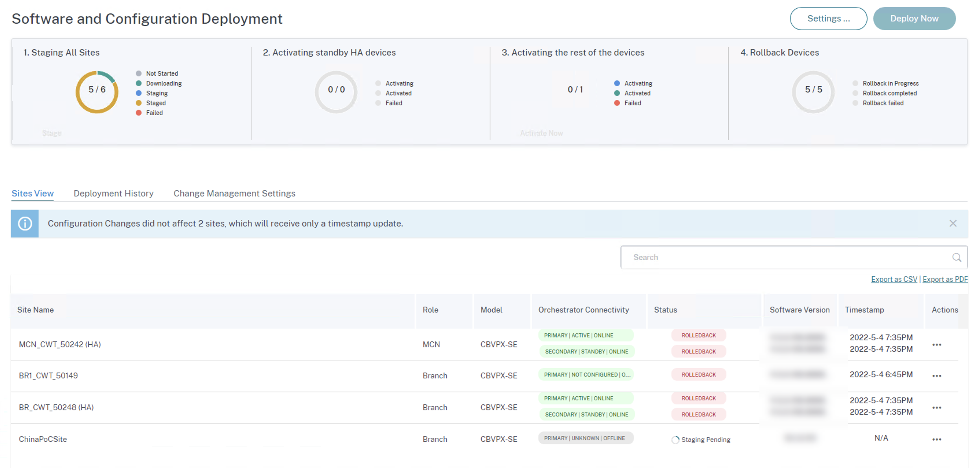Click the search magnifier icon
This screenshot has height=468, width=979.
[x=956, y=257]
